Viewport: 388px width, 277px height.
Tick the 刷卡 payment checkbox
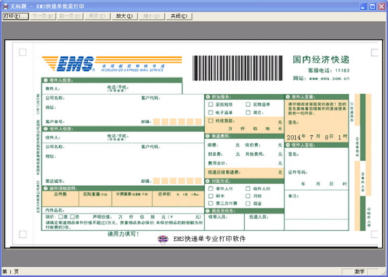tap(211, 196)
